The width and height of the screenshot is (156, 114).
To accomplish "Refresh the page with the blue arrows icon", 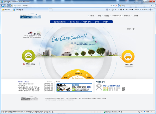I will coord(114,6).
